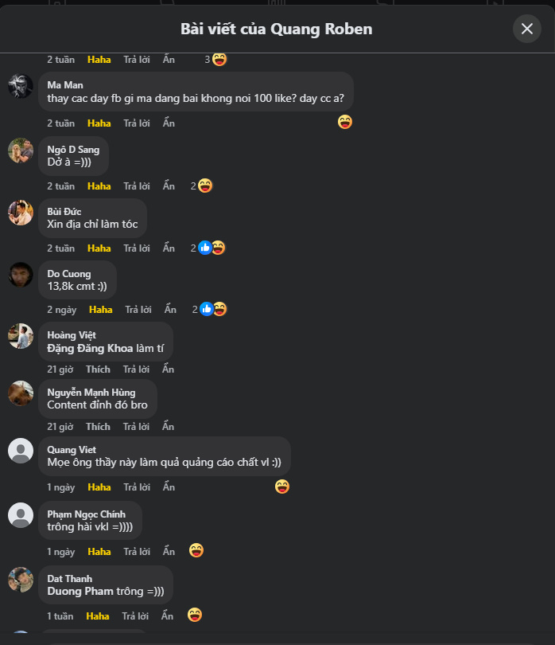555x645 pixels.
Task: Open Bùi Đức's profile avatar
Action: pyautogui.click(x=21, y=213)
